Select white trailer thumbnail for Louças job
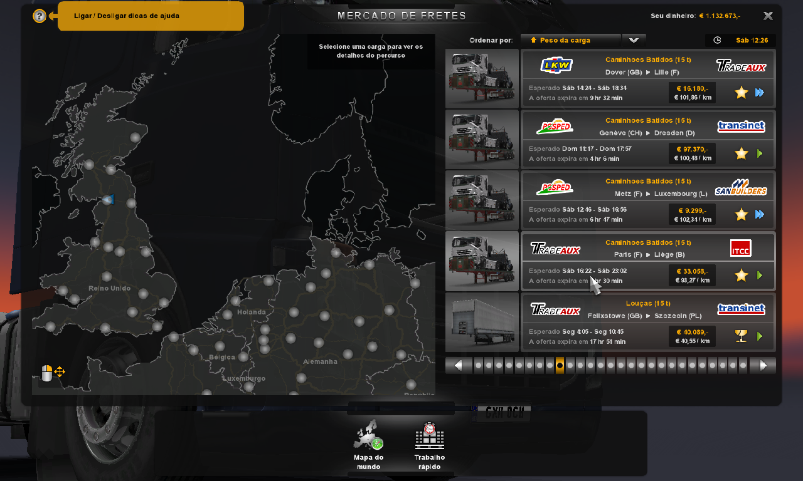The width and height of the screenshot is (803, 481). click(x=482, y=323)
